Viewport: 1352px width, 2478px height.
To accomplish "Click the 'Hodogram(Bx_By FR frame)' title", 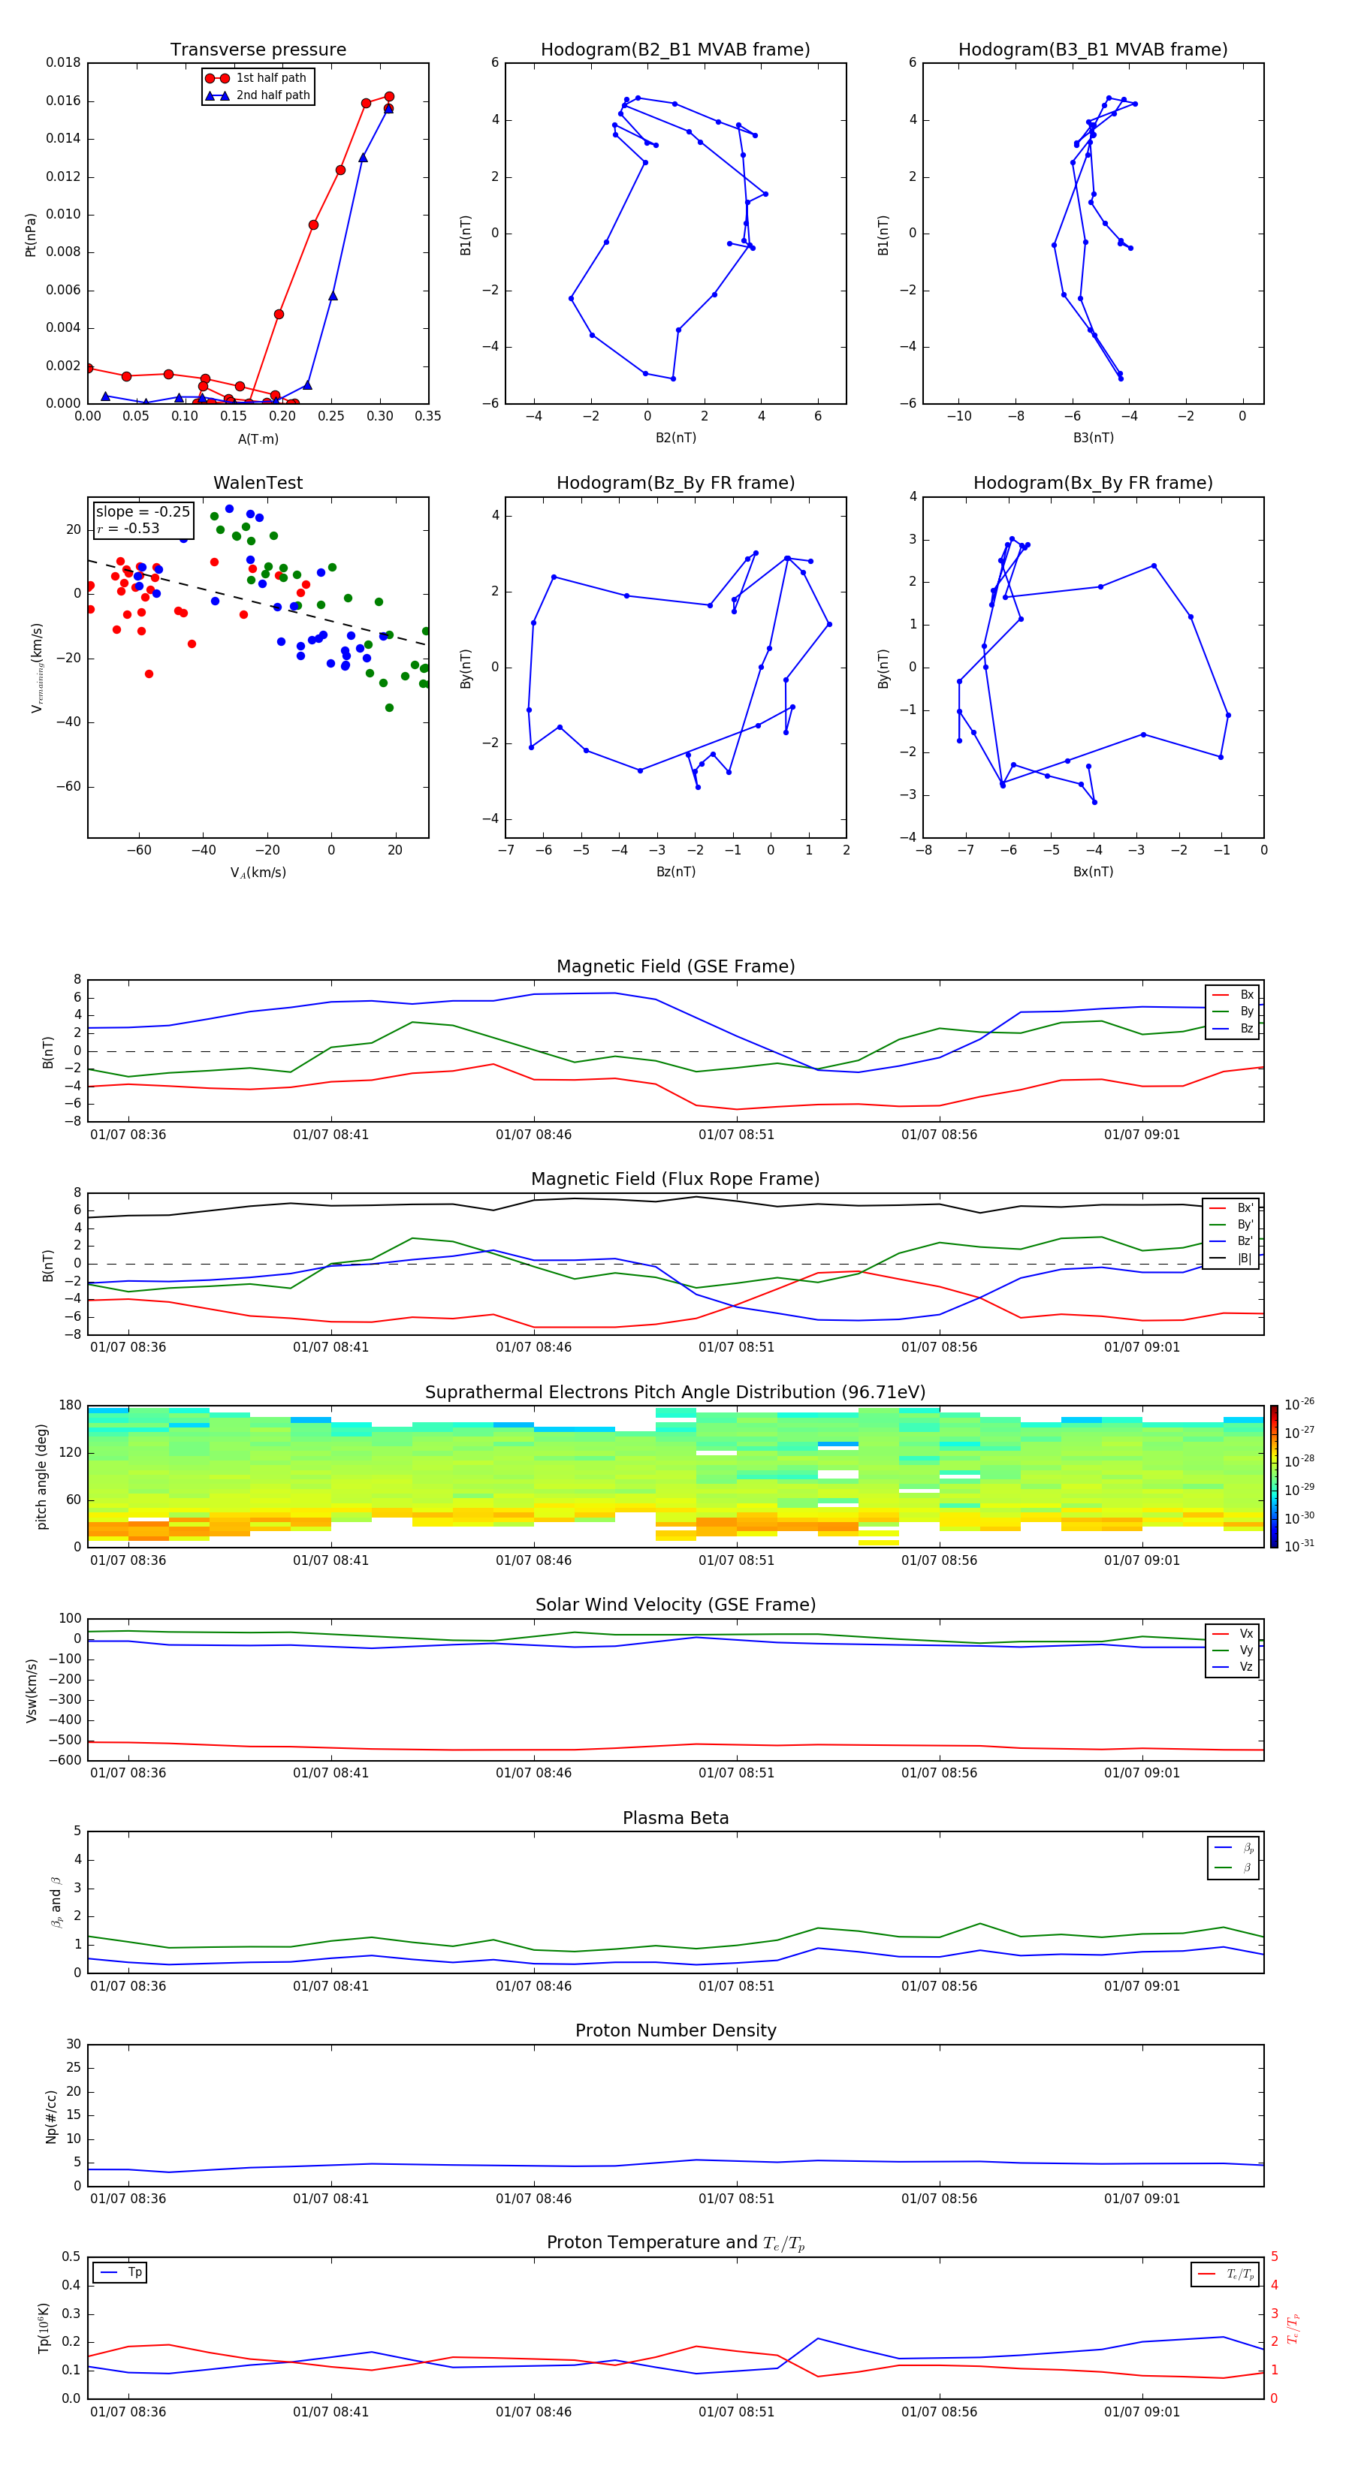I will [1093, 483].
